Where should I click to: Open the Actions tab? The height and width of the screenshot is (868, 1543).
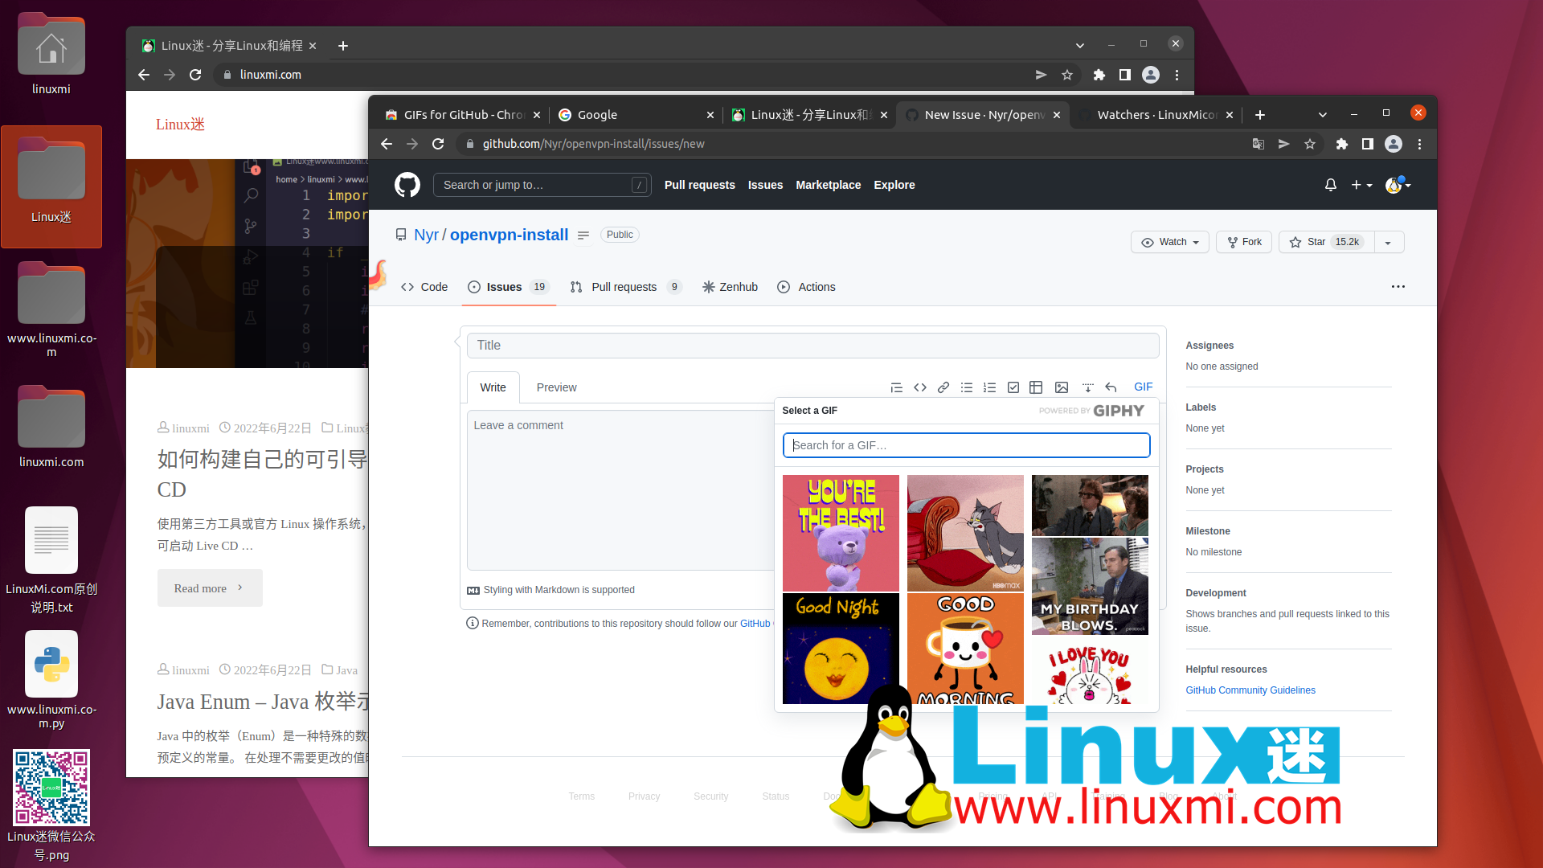pyautogui.click(x=807, y=287)
